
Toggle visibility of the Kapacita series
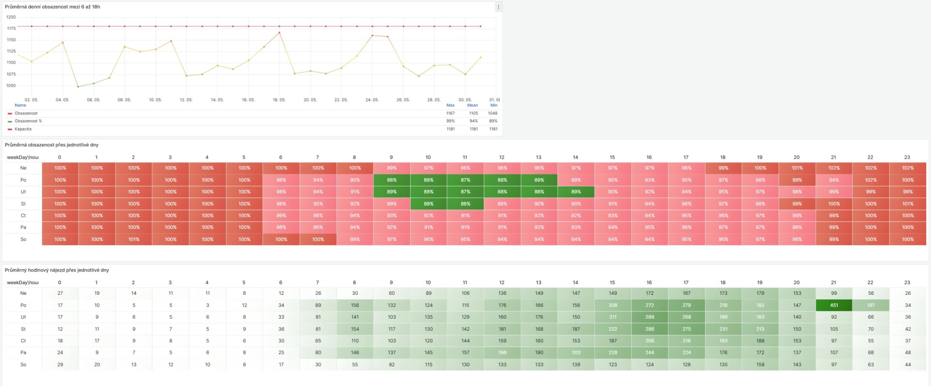23,129
